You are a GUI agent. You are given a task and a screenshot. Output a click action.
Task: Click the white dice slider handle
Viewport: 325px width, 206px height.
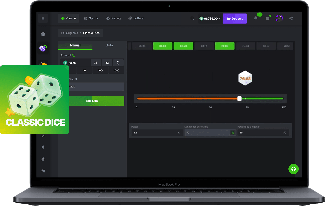pos(239,99)
